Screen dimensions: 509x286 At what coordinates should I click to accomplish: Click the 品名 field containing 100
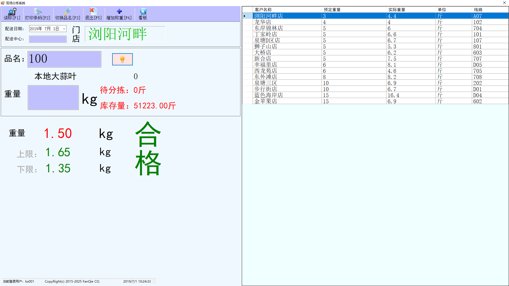(64, 59)
